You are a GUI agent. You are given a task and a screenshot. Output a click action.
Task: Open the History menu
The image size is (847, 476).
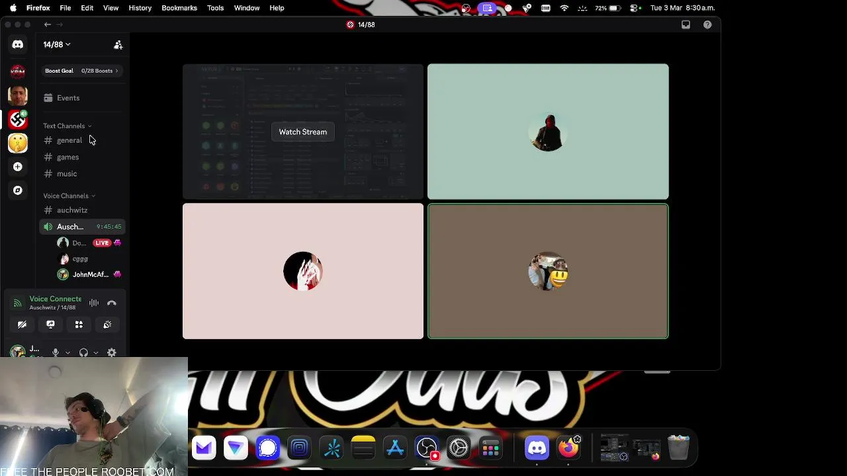[x=140, y=8]
